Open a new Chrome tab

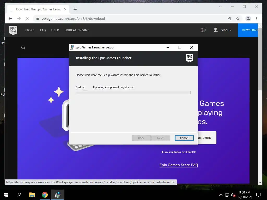[x=75, y=9]
